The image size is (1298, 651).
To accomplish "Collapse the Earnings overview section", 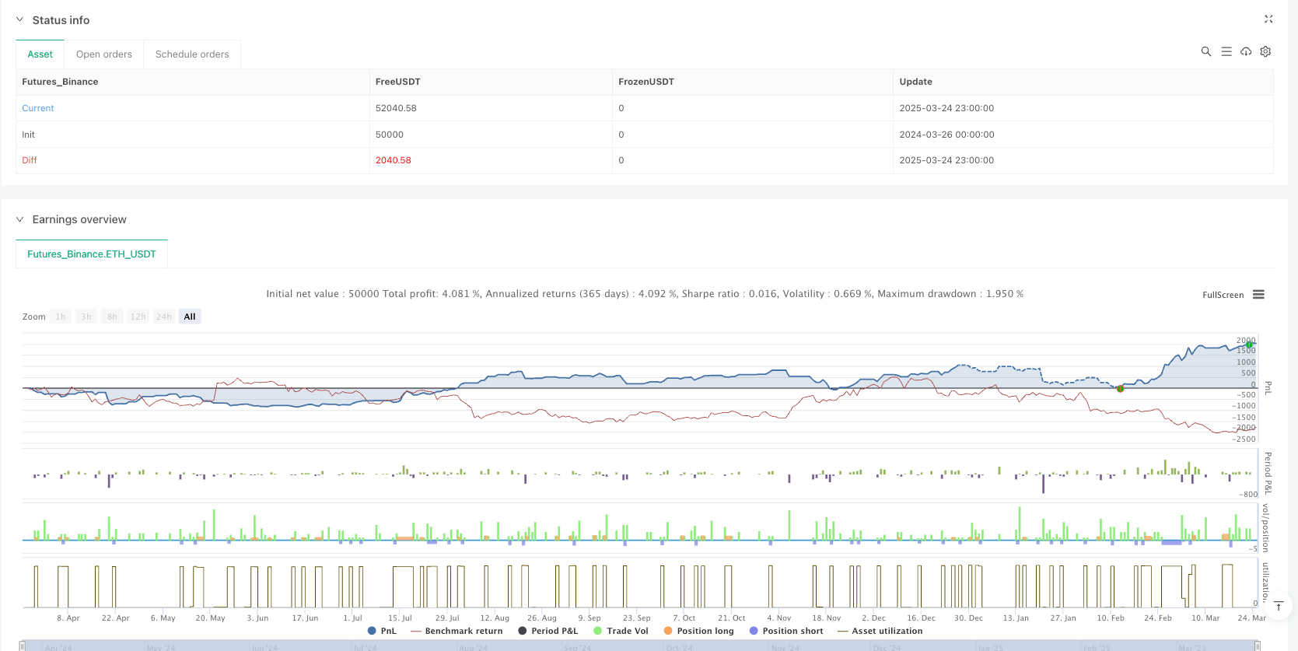I will (19, 219).
